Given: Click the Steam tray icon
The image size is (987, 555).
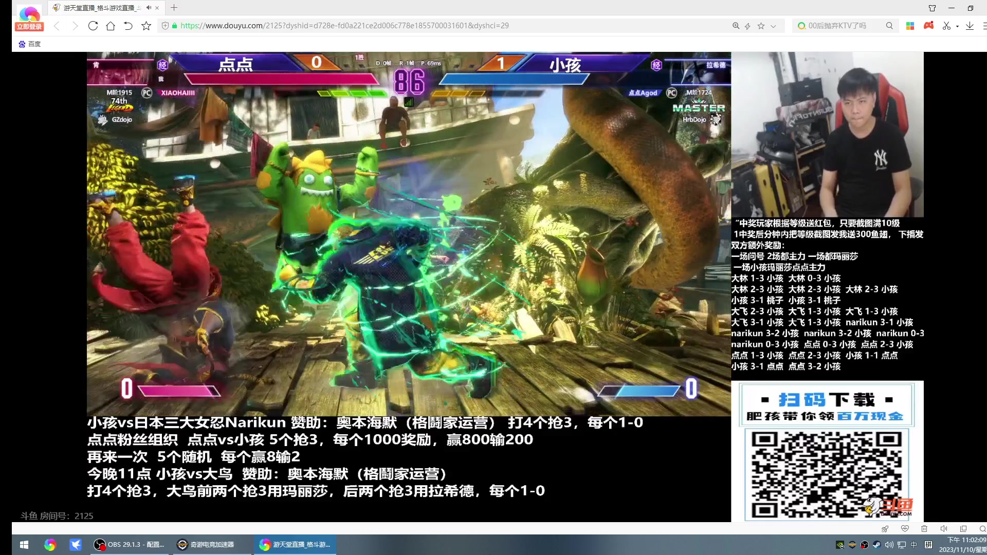Looking at the screenshot, I should pyautogui.click(x=877, y=545).
